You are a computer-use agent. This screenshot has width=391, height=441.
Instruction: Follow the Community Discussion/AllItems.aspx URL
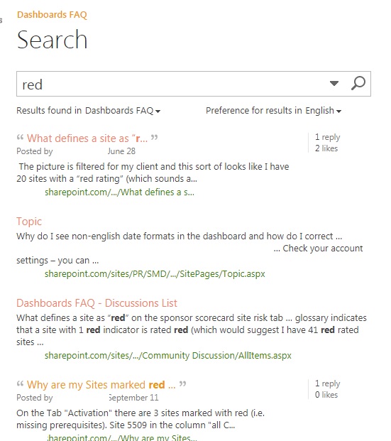[x=167, y=356]
